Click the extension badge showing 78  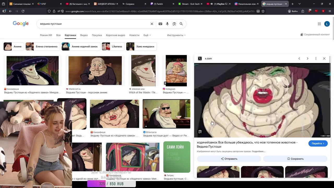tap(310, 11)
